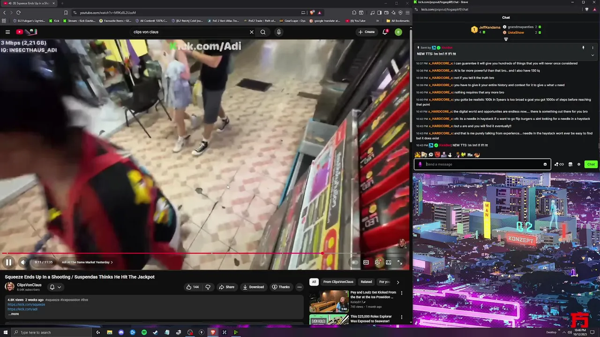Open the Kick bookmark
The width and height of the screenshot is (600, 337).
coord(54,21)
